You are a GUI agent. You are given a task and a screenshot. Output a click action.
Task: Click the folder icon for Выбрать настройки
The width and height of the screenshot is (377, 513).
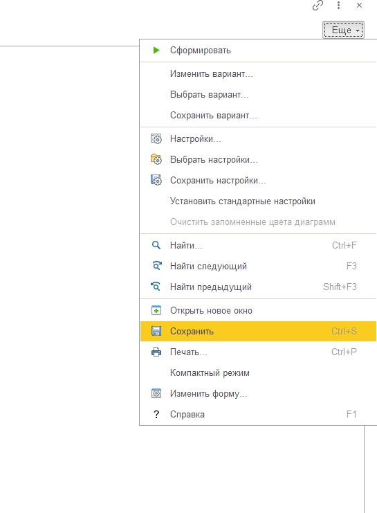coord(156,159)
